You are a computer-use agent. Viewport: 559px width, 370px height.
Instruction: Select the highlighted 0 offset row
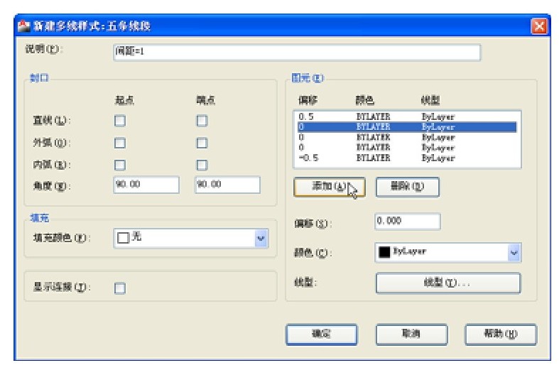[x=407, y=127]
